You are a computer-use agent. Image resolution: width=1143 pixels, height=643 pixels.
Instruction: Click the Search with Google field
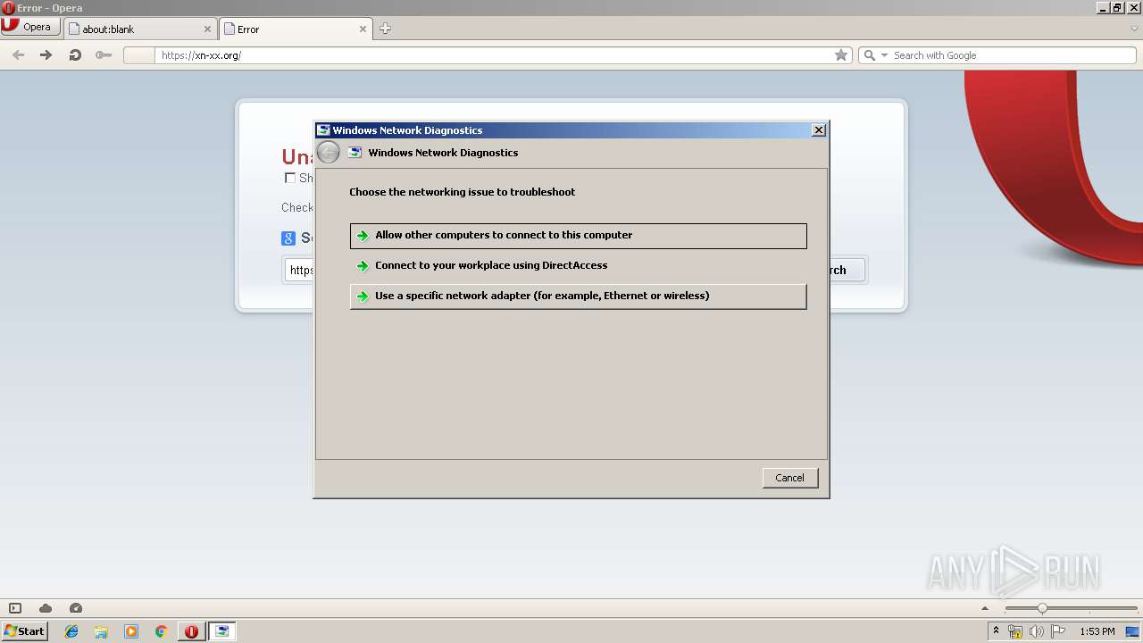click(x=1012, y=55)
